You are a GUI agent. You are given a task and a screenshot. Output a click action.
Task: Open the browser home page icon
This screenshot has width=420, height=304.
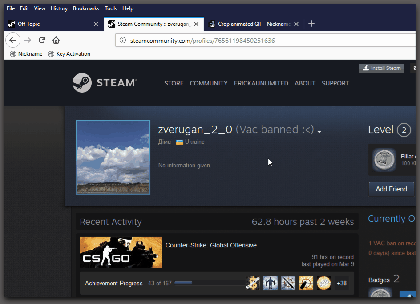click(56, 40)
